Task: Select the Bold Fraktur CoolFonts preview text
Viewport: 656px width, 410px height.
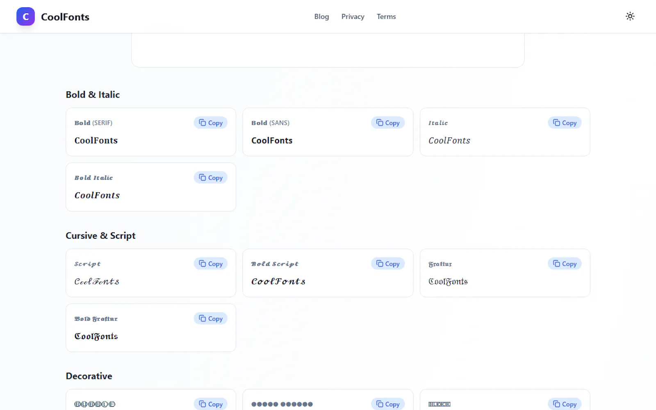Action: tap(96, 336)
